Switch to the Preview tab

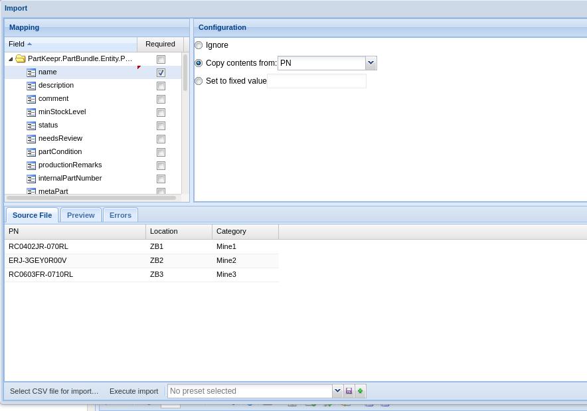pyautogui.click(x=80, y=214)
